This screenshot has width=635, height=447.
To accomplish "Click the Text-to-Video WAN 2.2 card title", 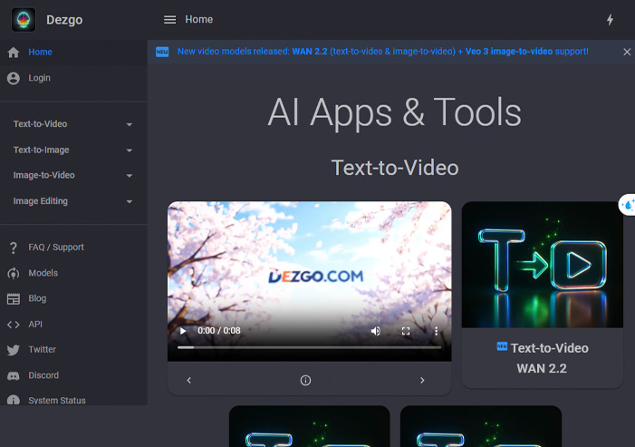I will (x=543, y=358).
